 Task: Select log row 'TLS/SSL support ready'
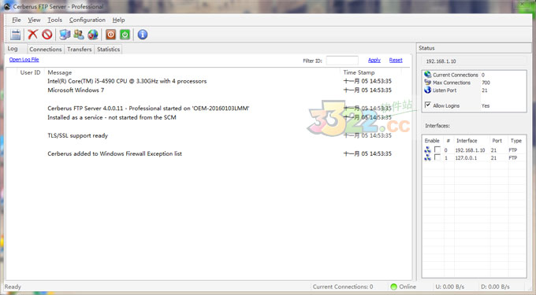[209, 135]
